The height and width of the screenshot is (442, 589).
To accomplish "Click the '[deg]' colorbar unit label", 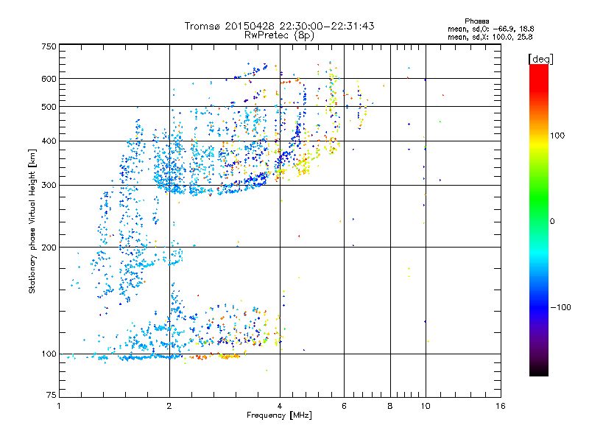I will pos(540,59).
